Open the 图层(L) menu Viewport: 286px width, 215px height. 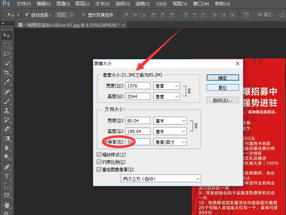click(x=82, y=3)
